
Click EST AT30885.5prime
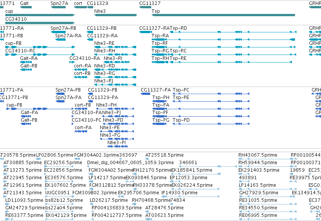(6, 166)
